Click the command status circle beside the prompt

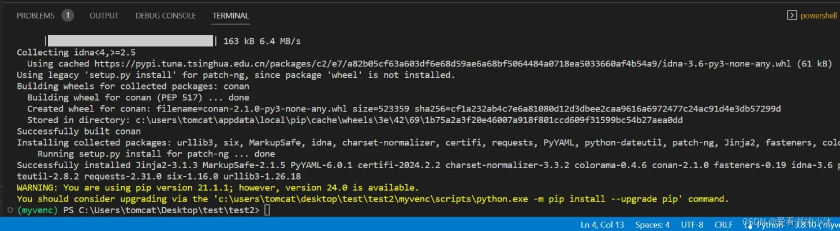coord(8,210)
